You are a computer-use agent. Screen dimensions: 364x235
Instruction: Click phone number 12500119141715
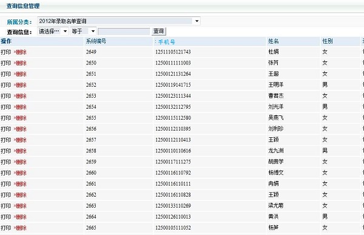coord(173,85)
